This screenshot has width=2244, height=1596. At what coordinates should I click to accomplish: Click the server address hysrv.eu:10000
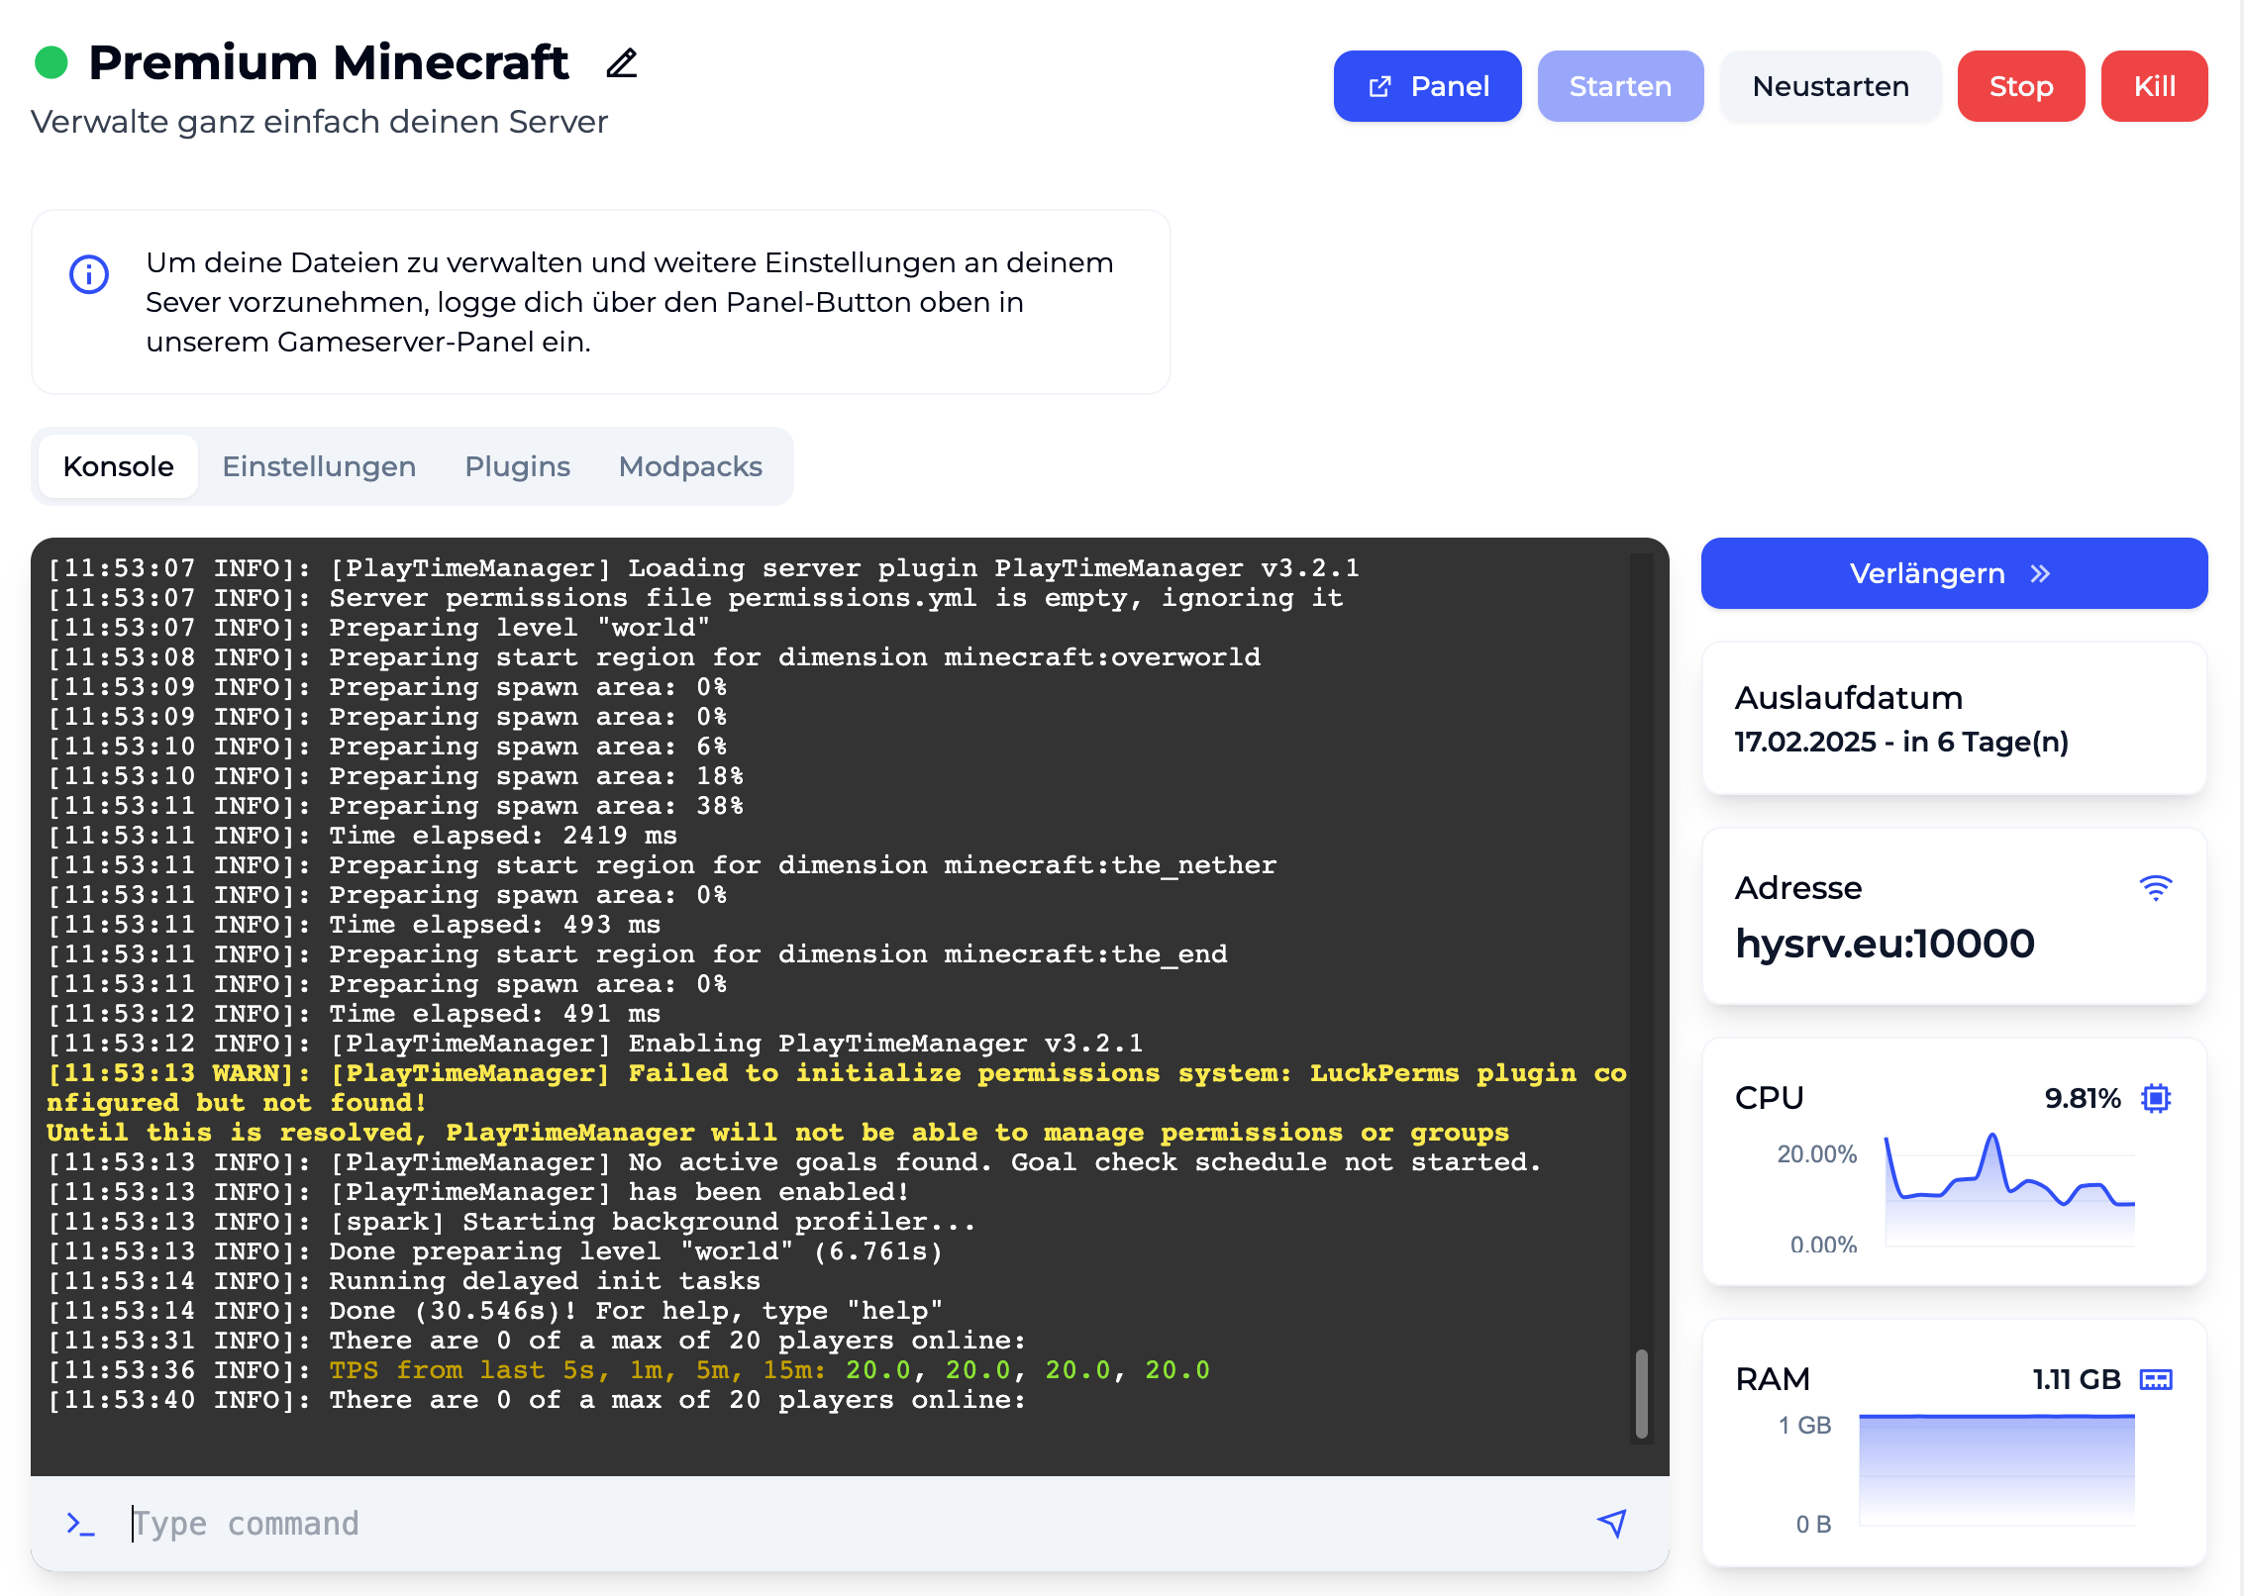(x=1885, y=944)
